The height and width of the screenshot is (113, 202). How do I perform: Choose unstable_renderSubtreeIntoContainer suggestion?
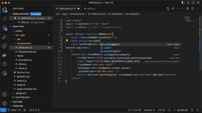pyautogui.click(x=141, y=58)
